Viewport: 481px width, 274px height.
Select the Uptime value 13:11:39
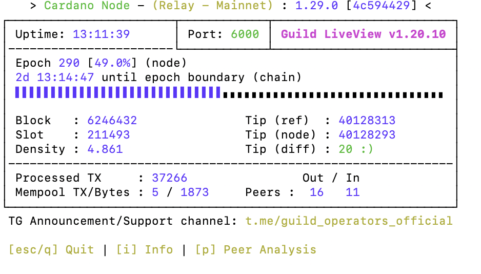coord(101,34)
